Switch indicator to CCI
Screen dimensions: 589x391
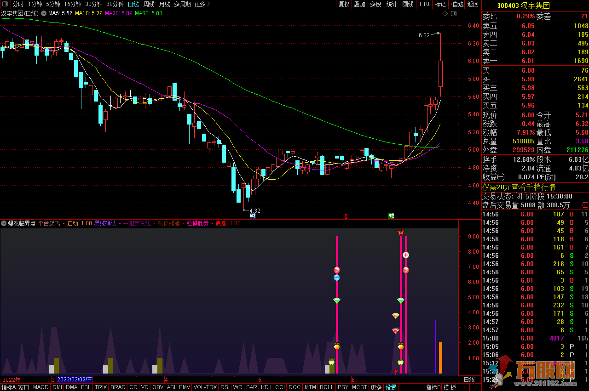280,387
